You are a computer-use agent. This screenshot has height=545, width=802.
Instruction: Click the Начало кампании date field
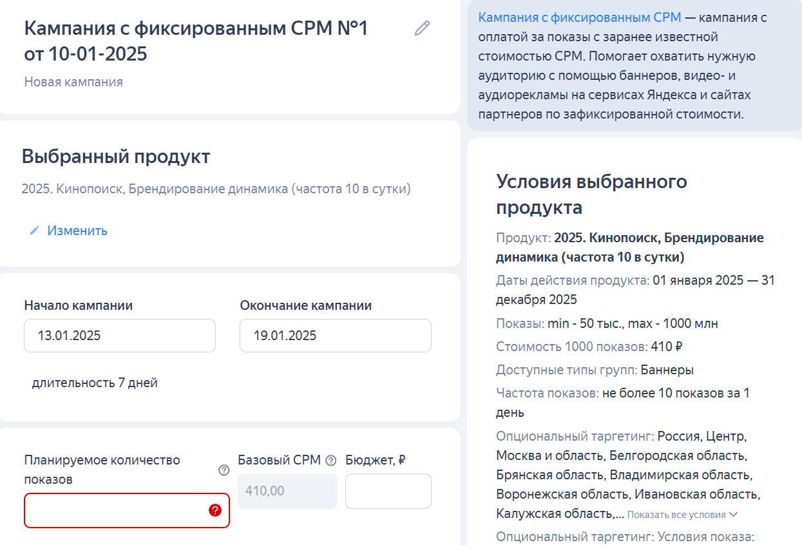120,336
